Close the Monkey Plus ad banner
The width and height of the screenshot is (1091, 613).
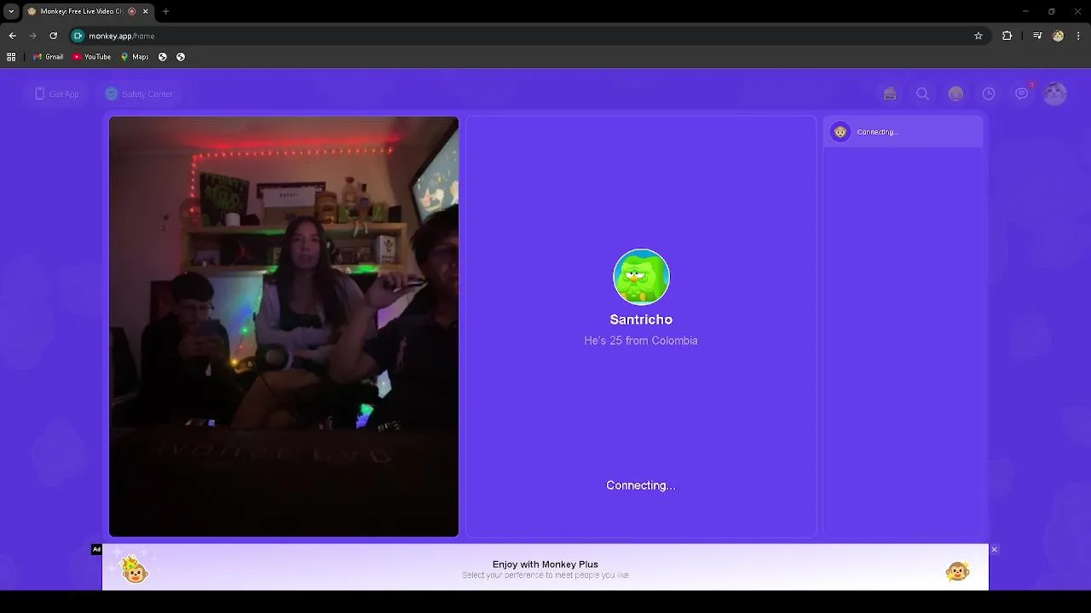point(994,549)
